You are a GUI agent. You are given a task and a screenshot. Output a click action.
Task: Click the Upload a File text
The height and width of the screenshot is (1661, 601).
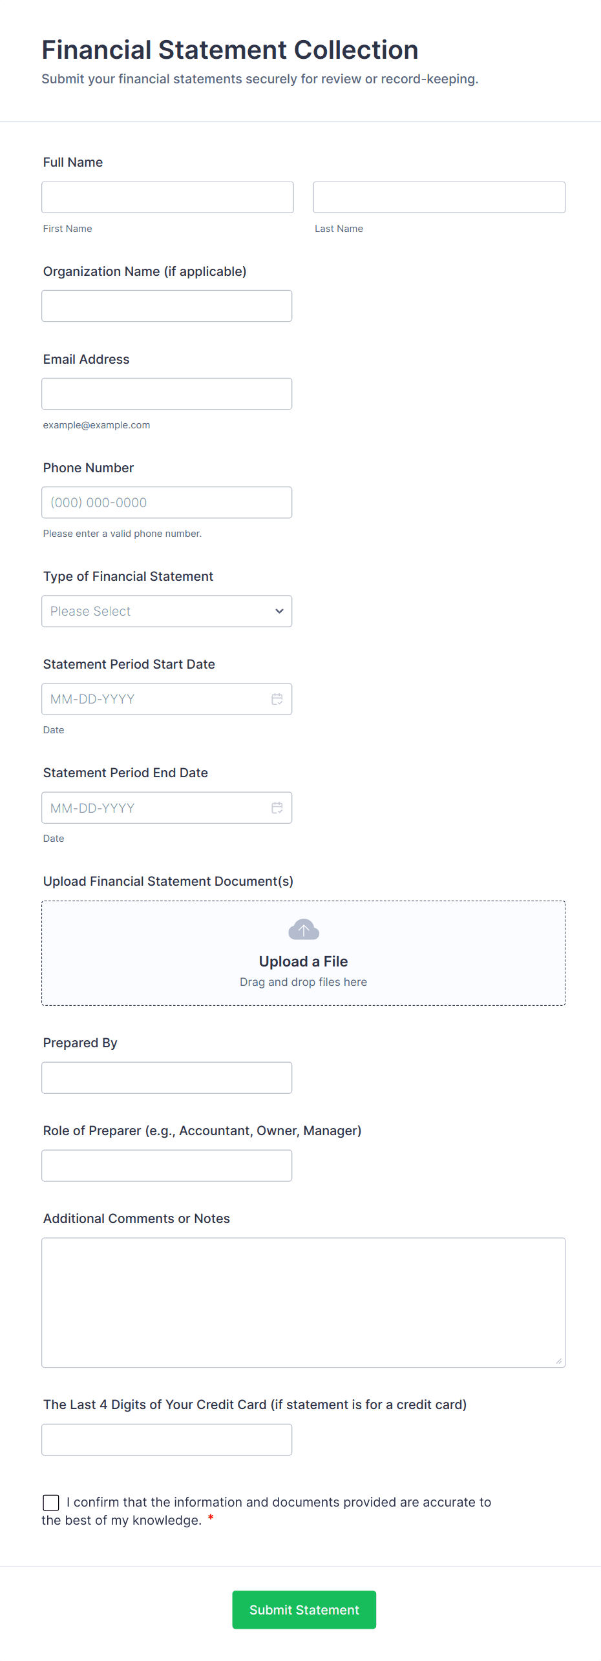pyautogui.click(x=303, y=961)
